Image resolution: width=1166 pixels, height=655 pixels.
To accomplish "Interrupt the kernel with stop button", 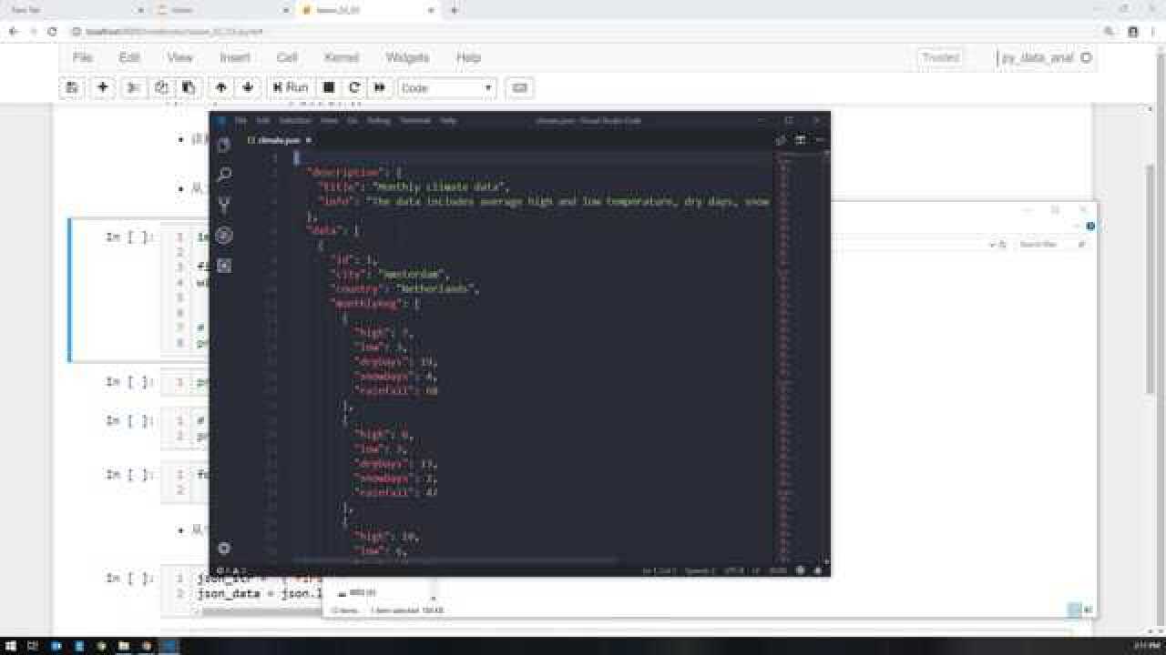I will 329,87.
